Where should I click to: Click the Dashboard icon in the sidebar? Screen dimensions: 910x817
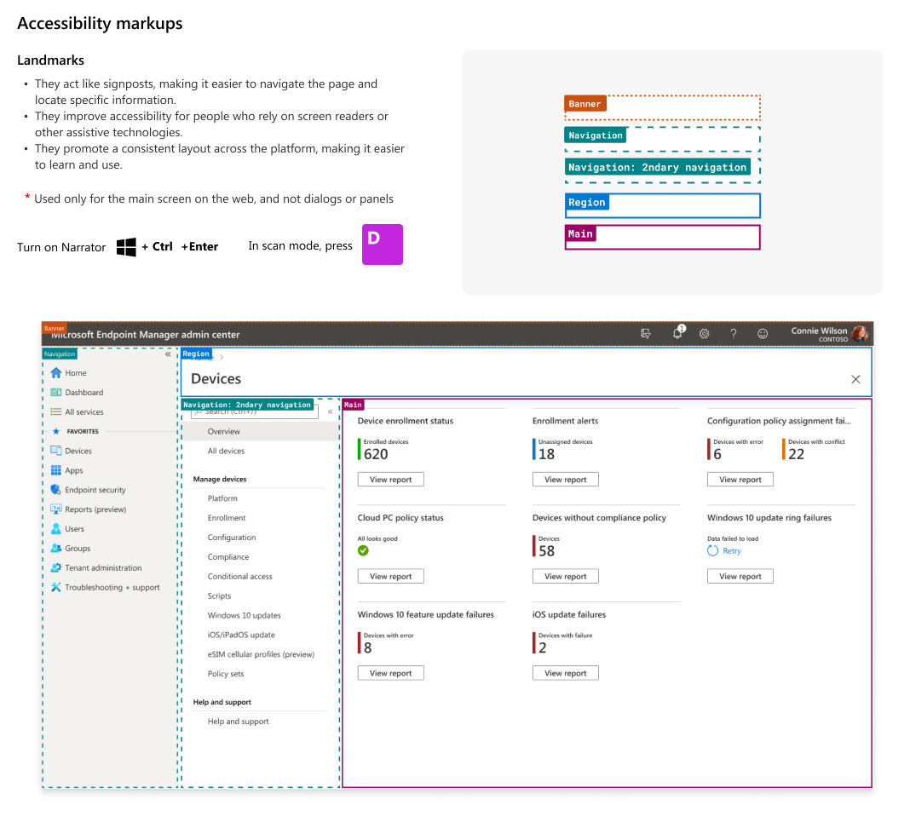point(55,392)
